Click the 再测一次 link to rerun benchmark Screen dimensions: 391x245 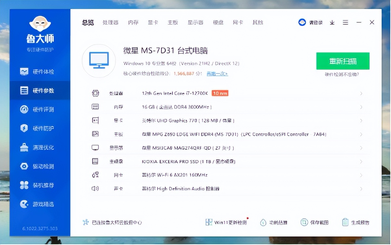pyautogui.click(x=217, y=74)
